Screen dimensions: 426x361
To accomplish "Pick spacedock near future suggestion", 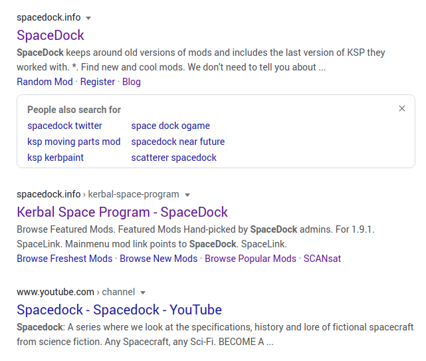I will coord(178,142).
